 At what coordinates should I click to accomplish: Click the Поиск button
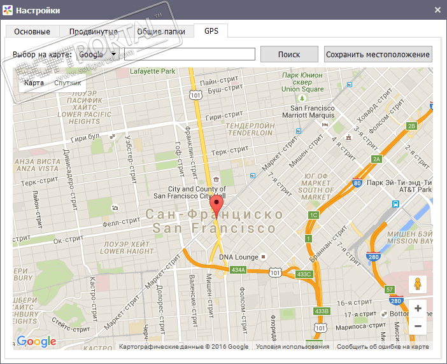click(x=289, y=54)
